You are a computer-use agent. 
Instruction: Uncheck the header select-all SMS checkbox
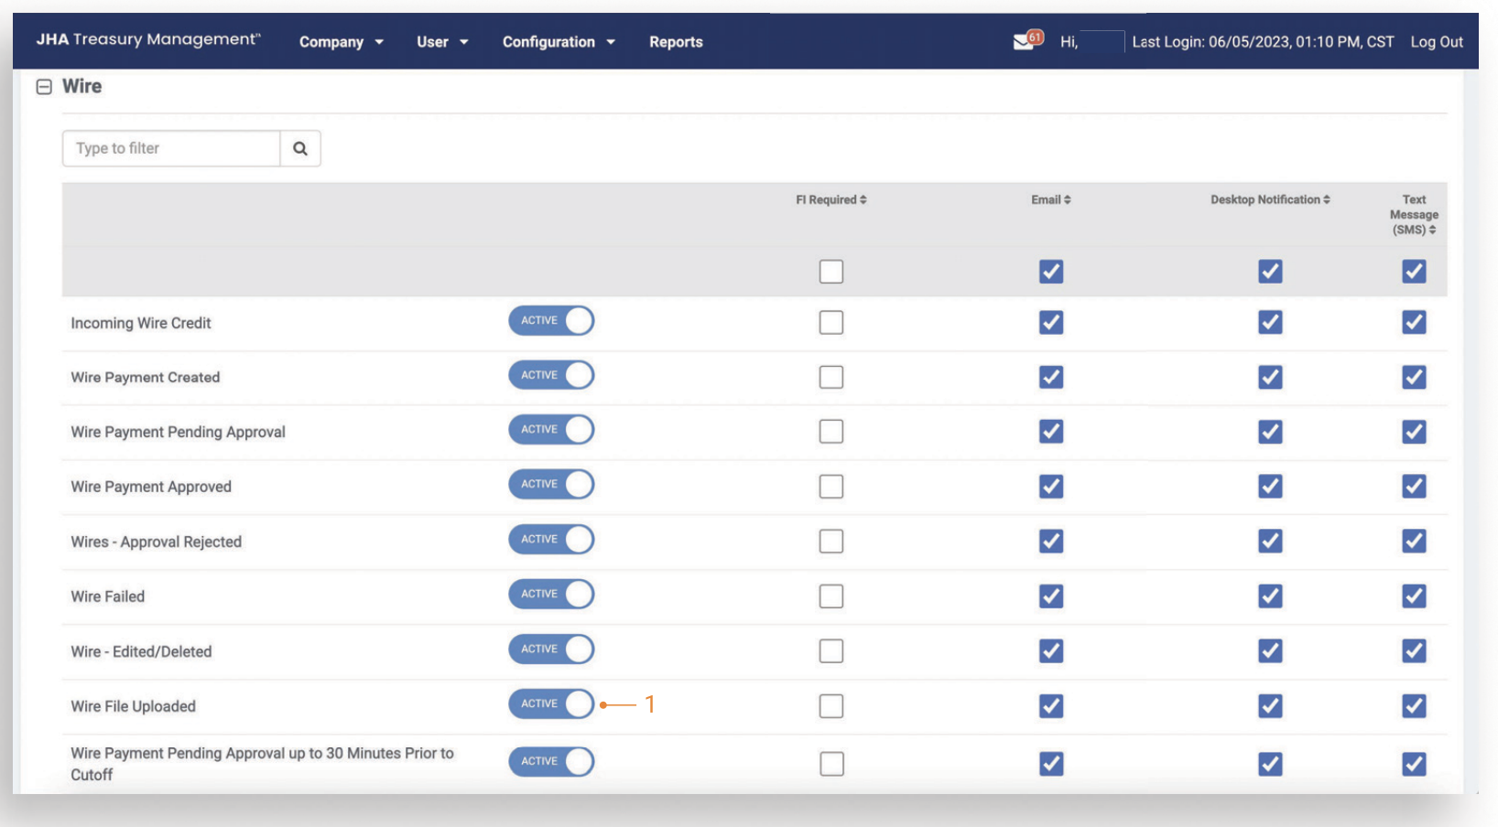1414,272
